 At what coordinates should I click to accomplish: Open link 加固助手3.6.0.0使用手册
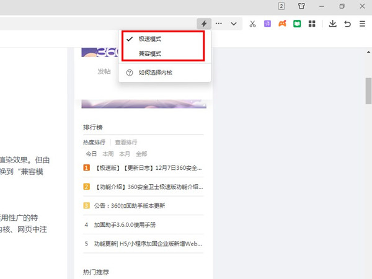click(x=125, y=224)
